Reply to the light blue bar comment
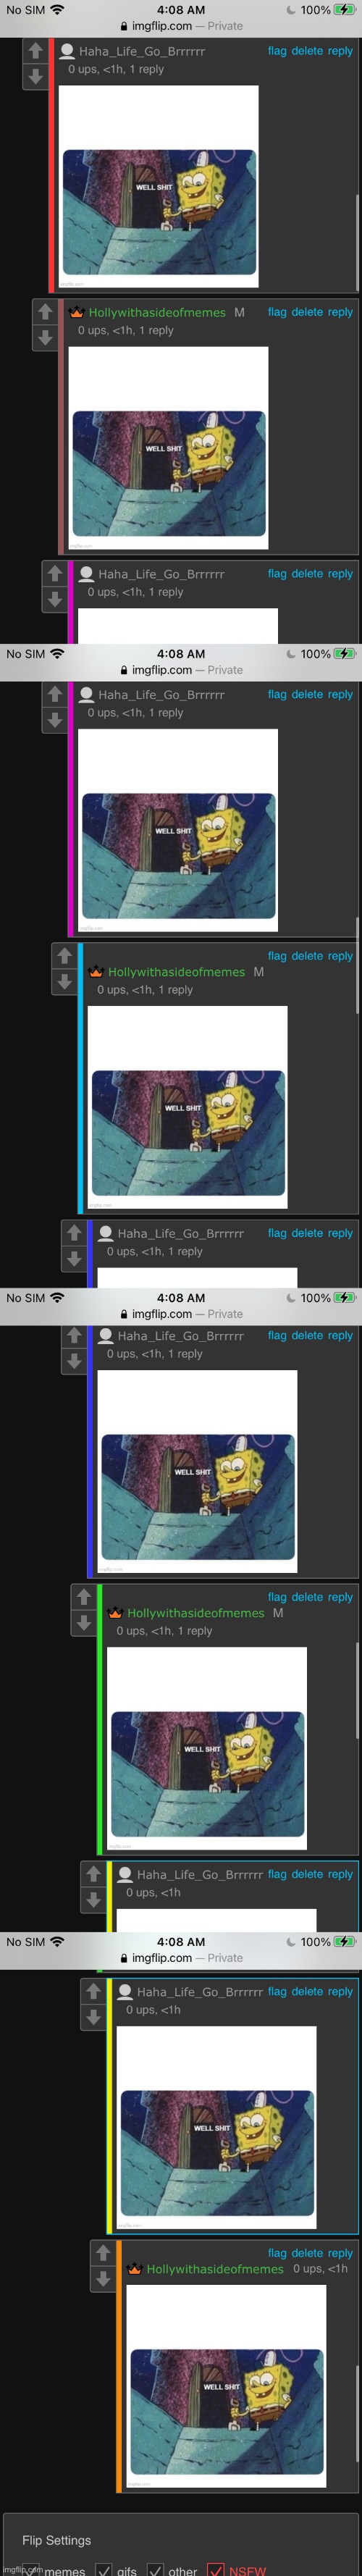The height and width of the screenshot is (2576, 362). pyautogui.click(x=341, y=956)
